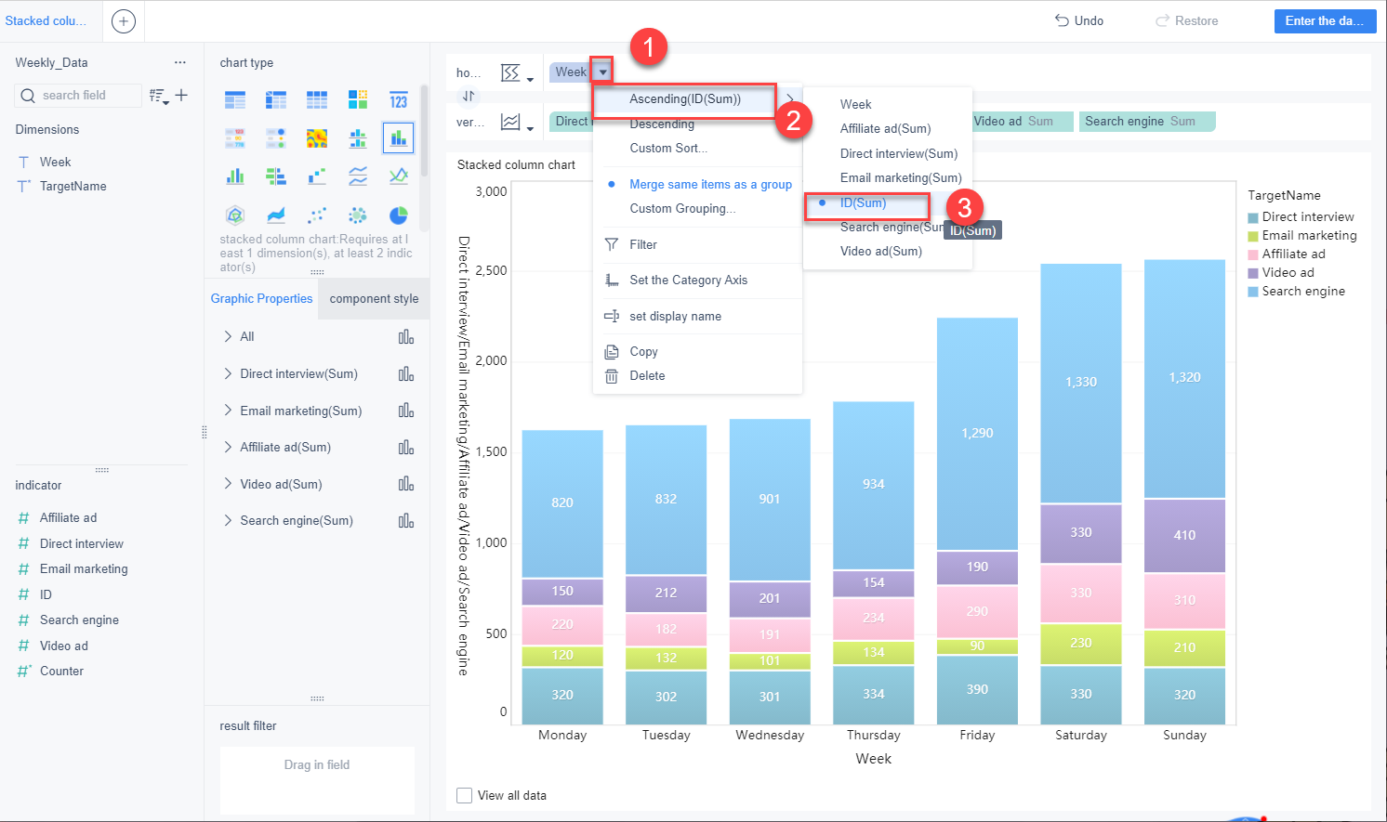Click the Enter the dashboard button
Screen dimensions: 1387x822
[1324, 21]
